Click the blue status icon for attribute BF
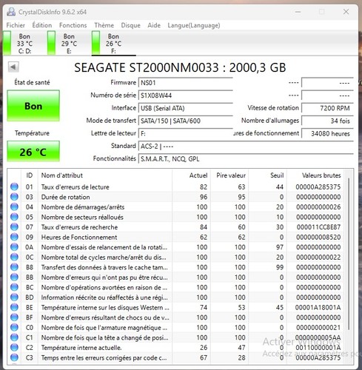This screenshot has height=370, width=362. coord(14,317)
